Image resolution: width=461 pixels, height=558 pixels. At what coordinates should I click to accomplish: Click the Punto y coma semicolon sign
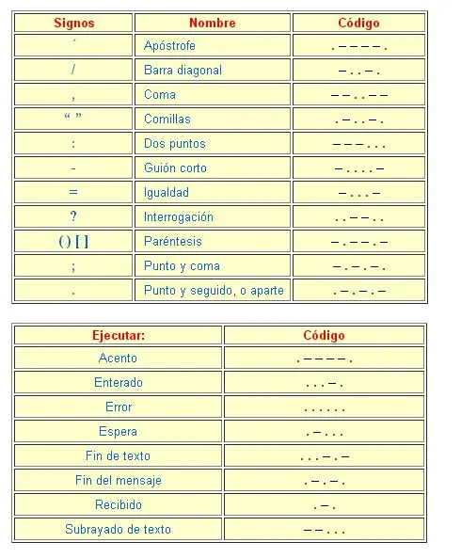pyautogui.click(x=73, y=266)
